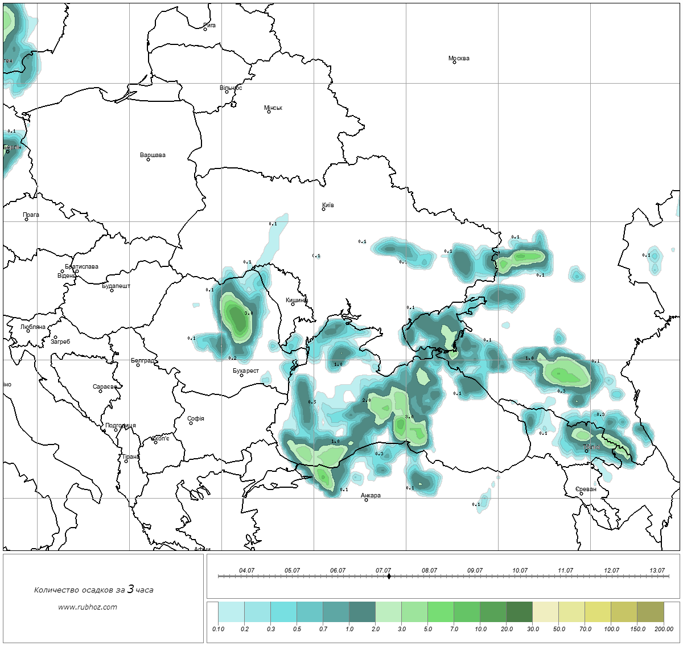Click the lightest cyan 0.1–0.2 legend swatch
This screenshot has height=646, width=683.
point(231,613)
